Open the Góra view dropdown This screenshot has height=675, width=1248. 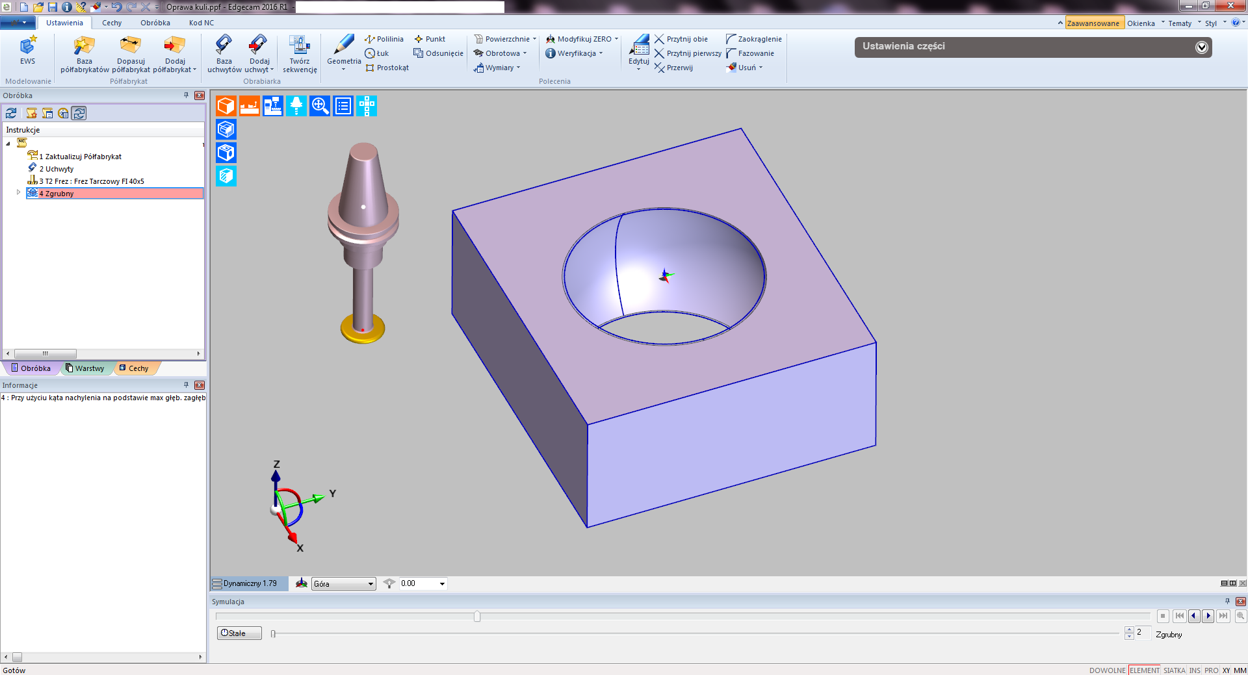pos(370,584)
